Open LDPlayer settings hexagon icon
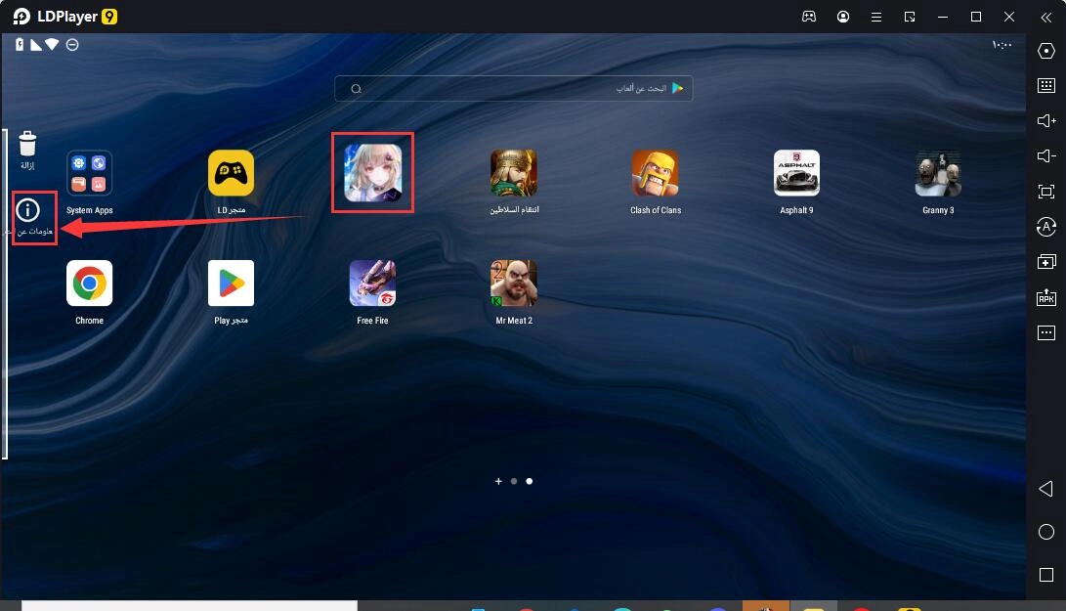Viewport: 1066px width, 611px height. (1046, 51)
